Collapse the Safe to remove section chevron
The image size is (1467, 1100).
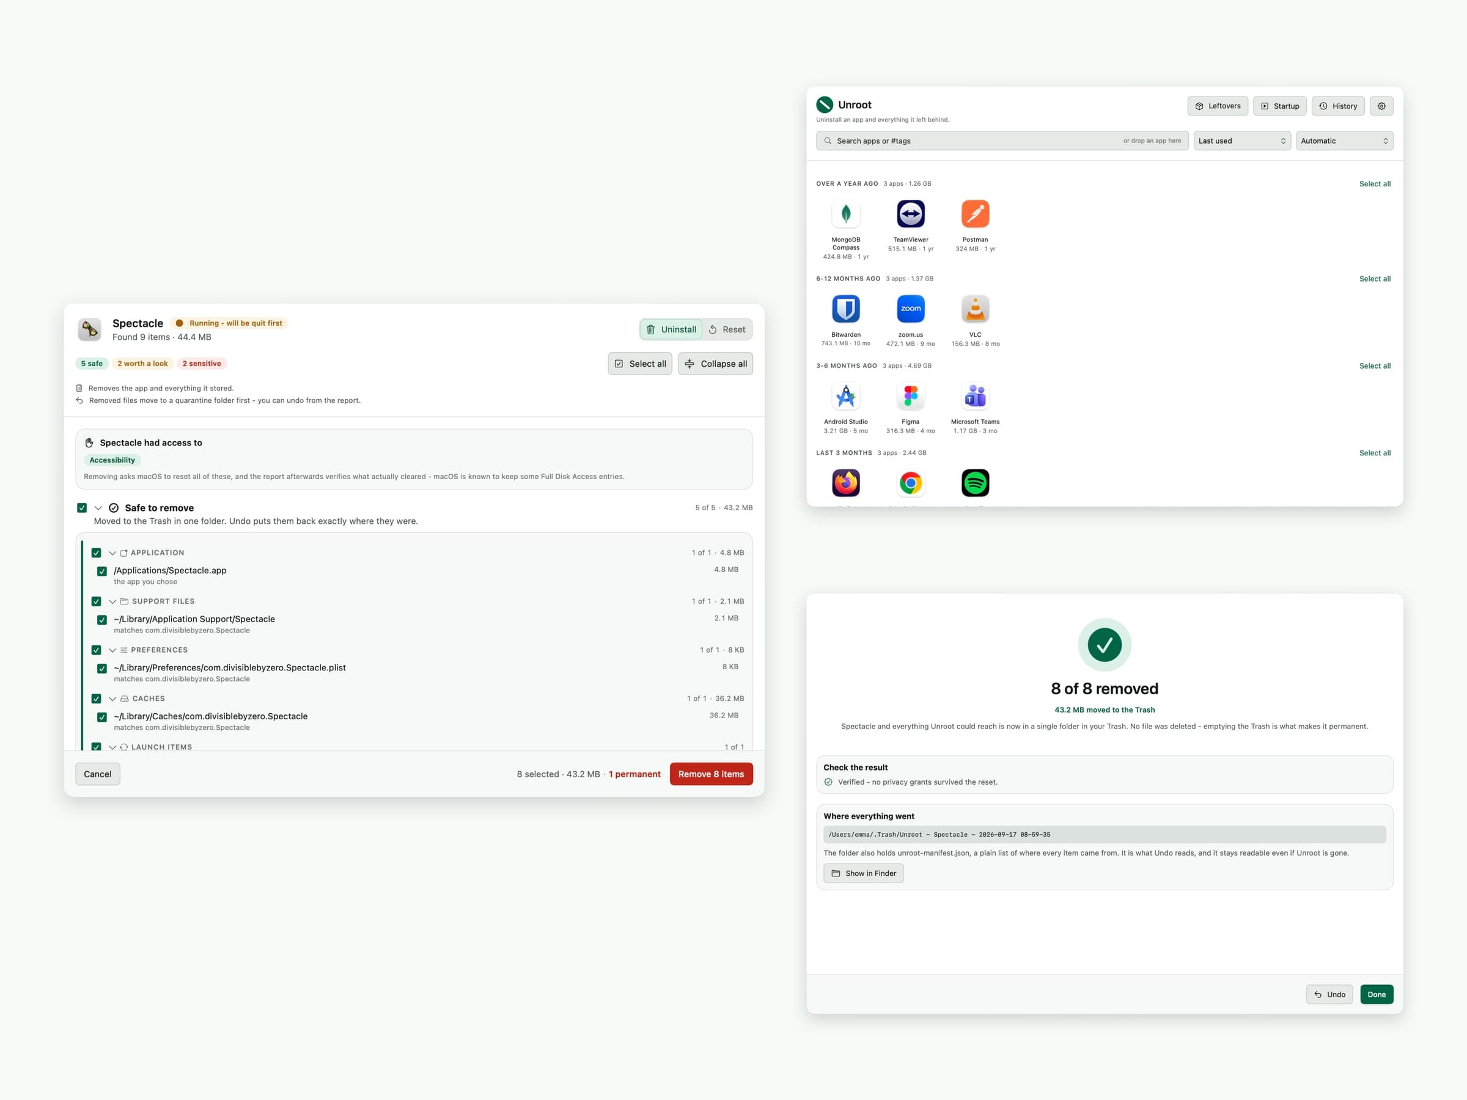pyautogui.click(x=98, y=508)
